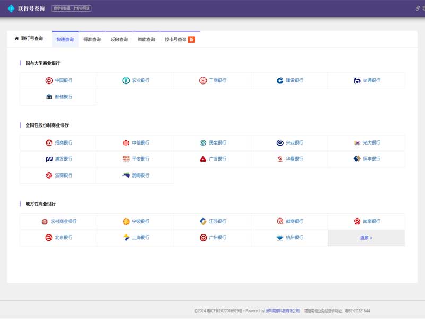The width and height of the screenshot is (425, 319).
Task: Show more local banks via 更多
Action: point(366,238)
